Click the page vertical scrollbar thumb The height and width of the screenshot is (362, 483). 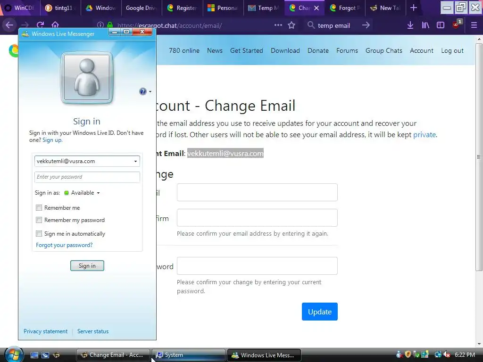(x=479, y=157)
